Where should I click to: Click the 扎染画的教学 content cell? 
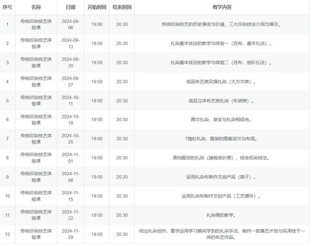(x=221, y=215)
